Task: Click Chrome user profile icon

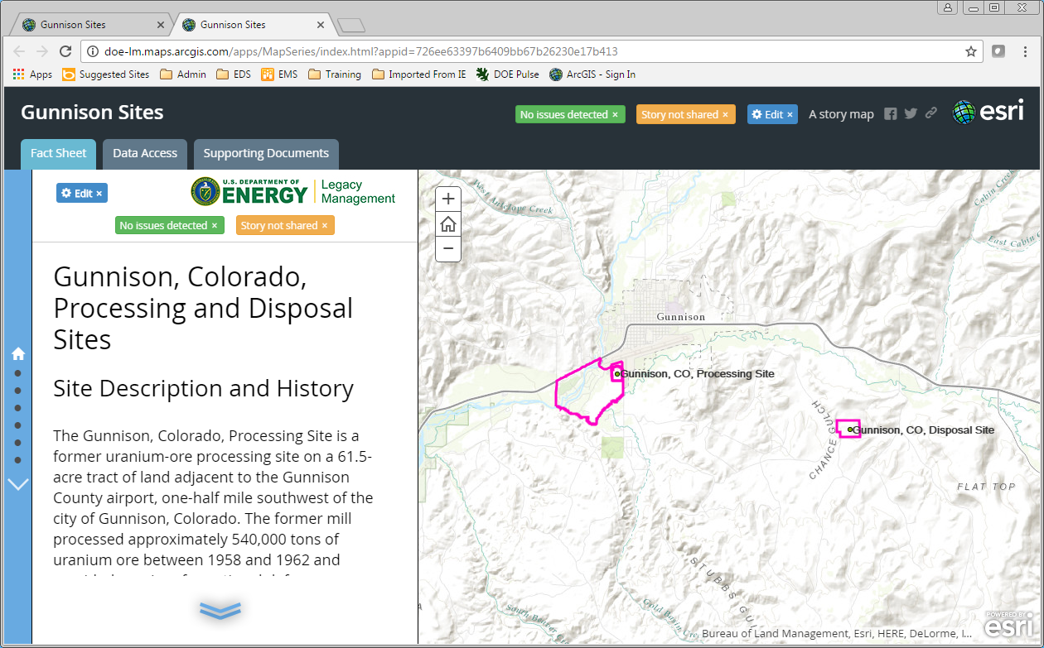Action: pos(949,7)
